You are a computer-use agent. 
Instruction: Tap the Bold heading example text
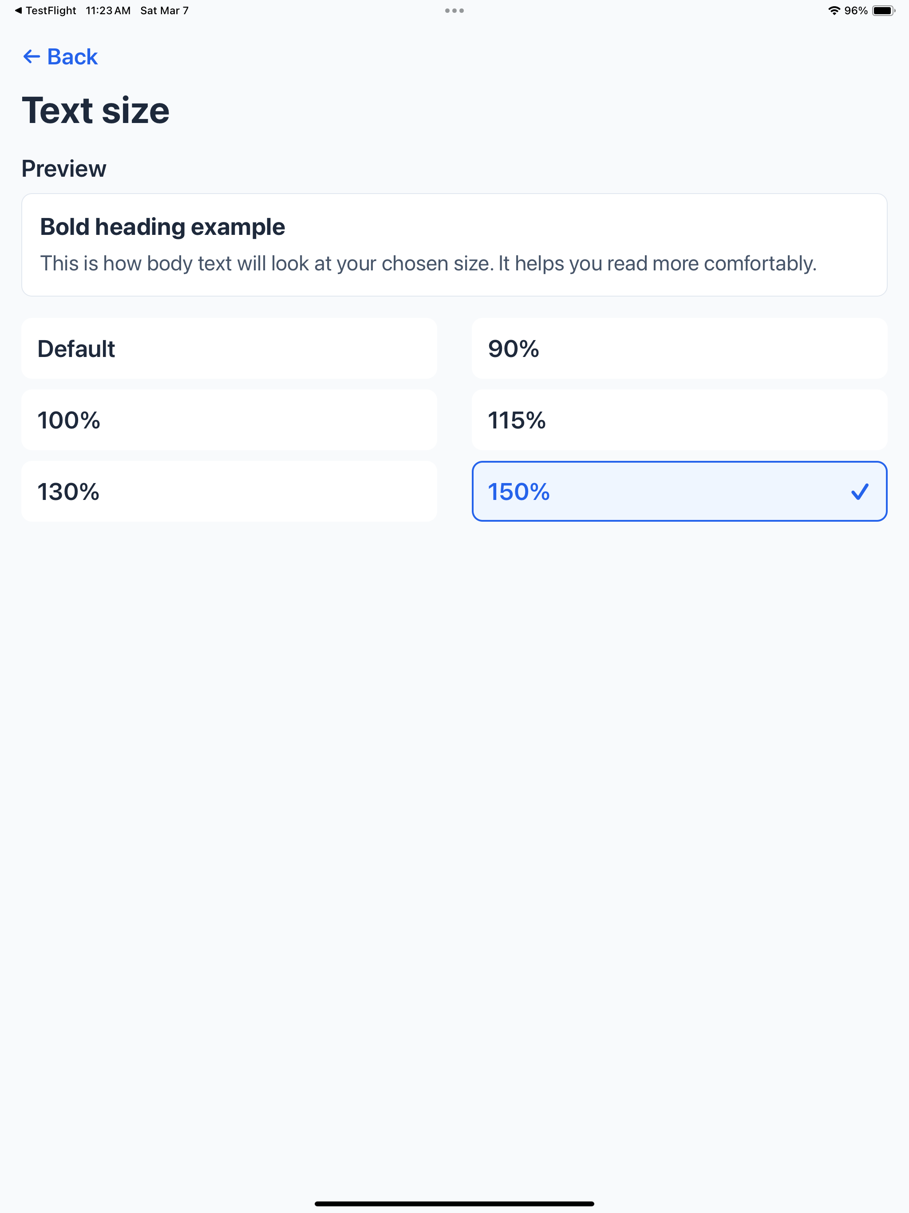162,227
